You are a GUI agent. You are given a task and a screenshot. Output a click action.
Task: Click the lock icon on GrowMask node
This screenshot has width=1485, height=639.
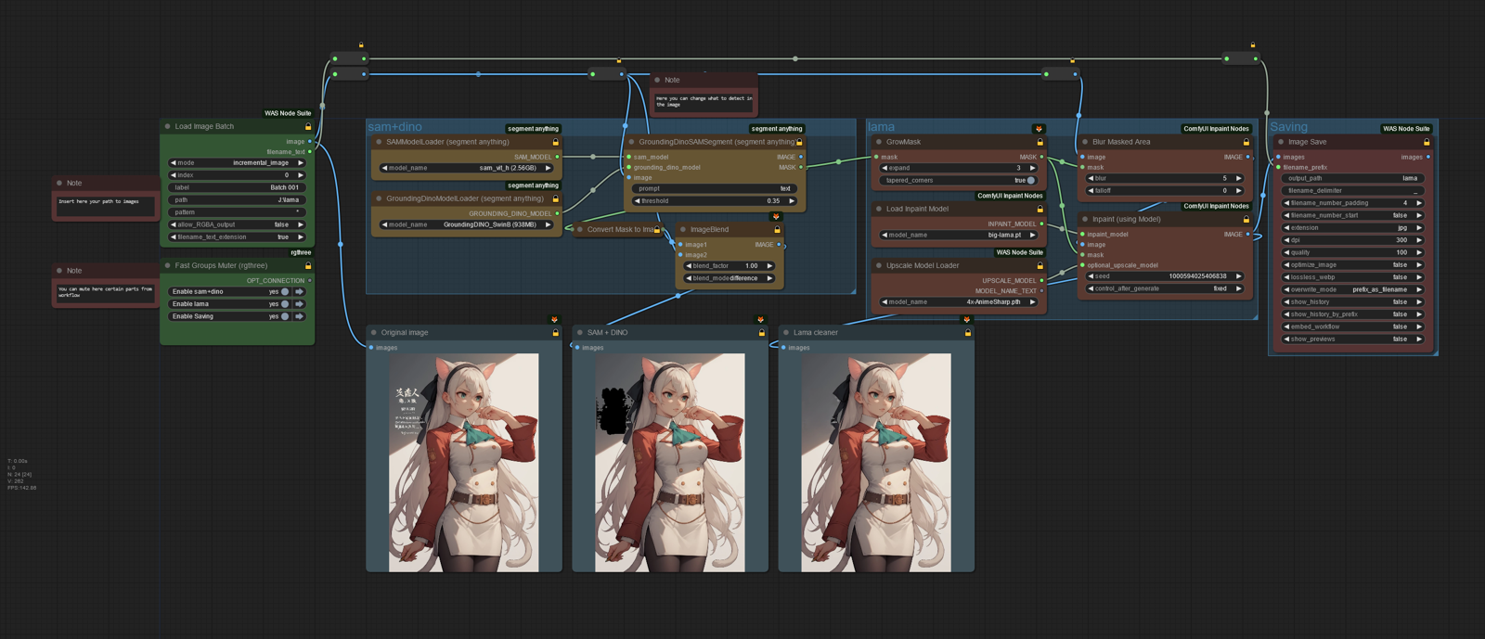[x=1039, y=143]
